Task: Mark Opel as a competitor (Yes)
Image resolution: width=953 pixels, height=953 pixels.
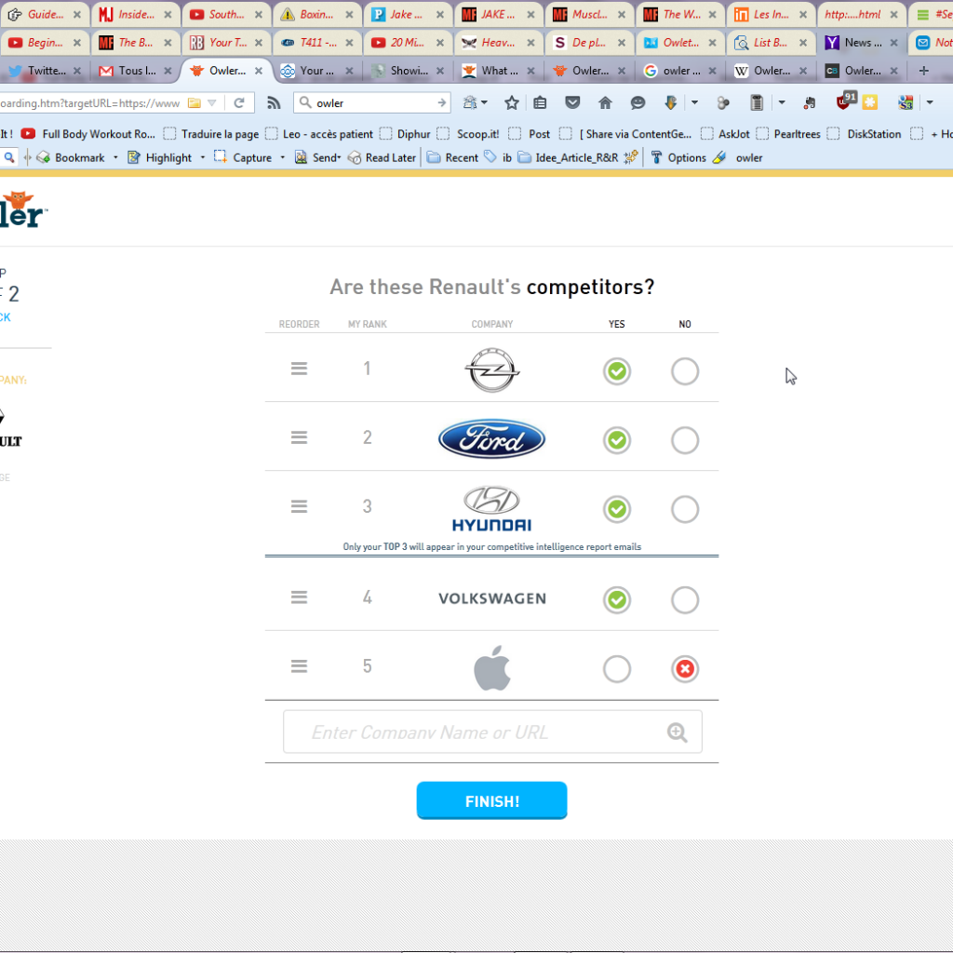Action: (x=617, y=370)
